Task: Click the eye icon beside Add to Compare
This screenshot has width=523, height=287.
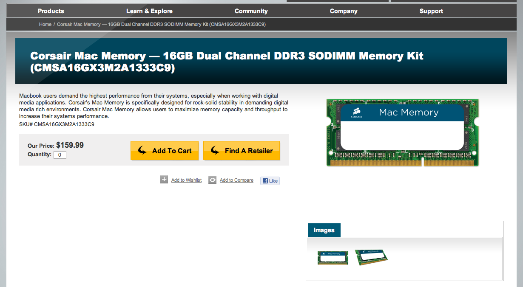Action: click(x=213, y=180)
